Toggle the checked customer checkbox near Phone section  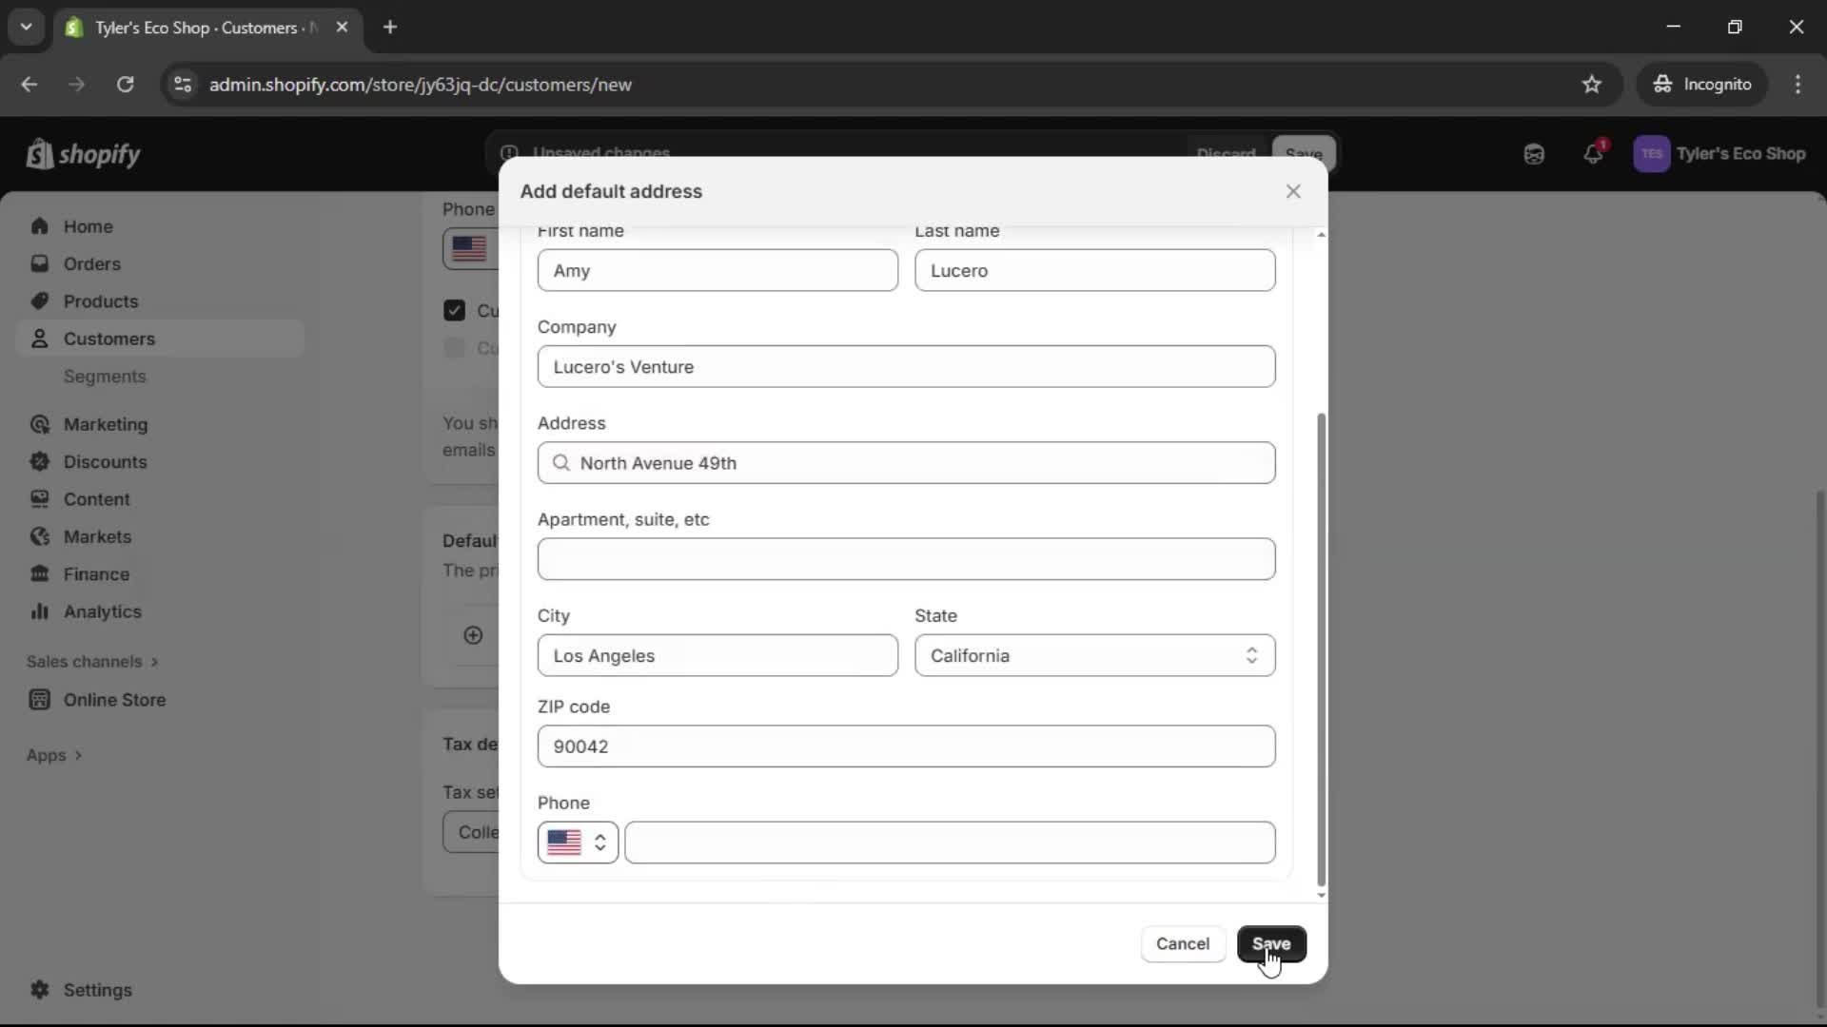[454, 310]
